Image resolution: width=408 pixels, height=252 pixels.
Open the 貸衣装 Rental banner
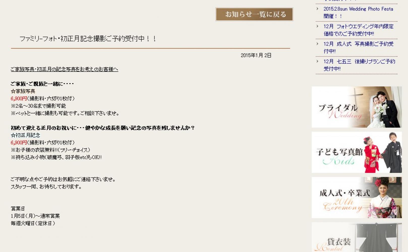tap(357, 237)
